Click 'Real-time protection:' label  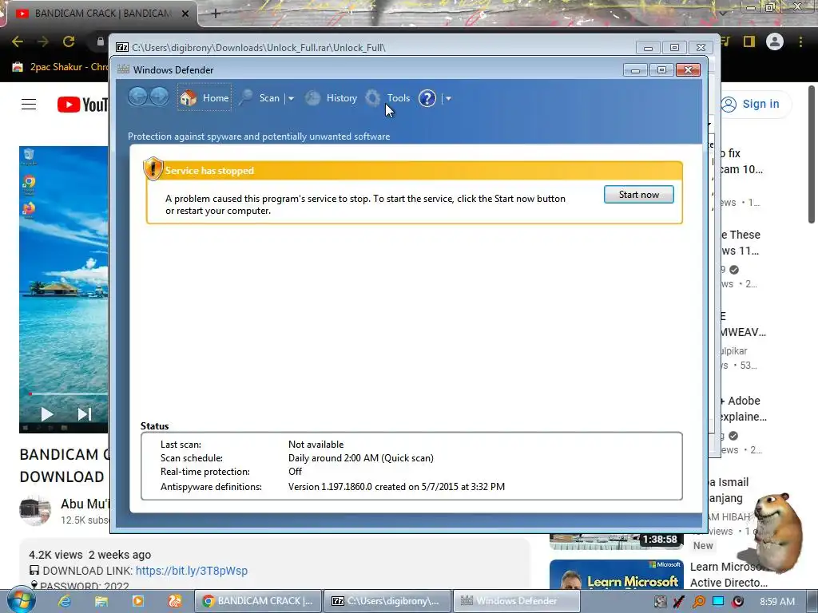pyautogui.click(x=205, y=471)
